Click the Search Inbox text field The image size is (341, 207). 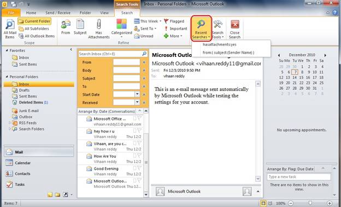110,54
